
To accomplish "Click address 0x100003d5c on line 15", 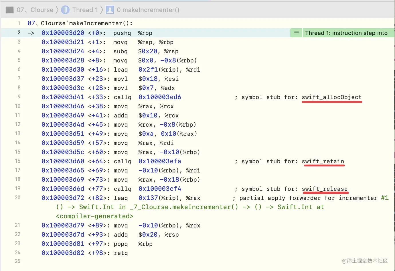I will pyautogui.click(x=63, y=152).
